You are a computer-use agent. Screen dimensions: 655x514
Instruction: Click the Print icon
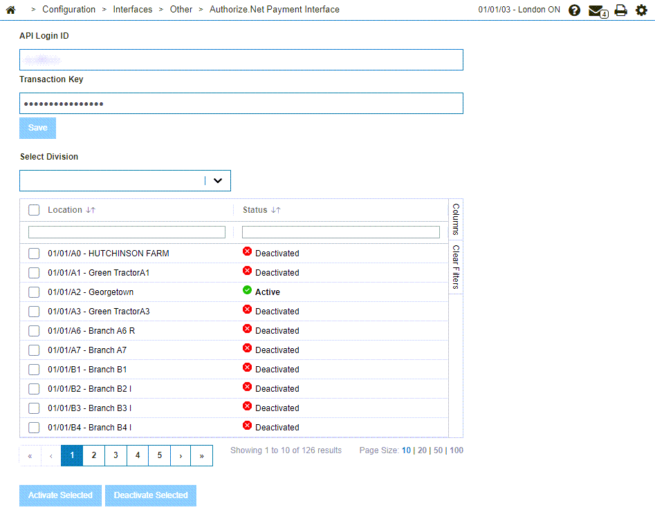pos(620,10)
